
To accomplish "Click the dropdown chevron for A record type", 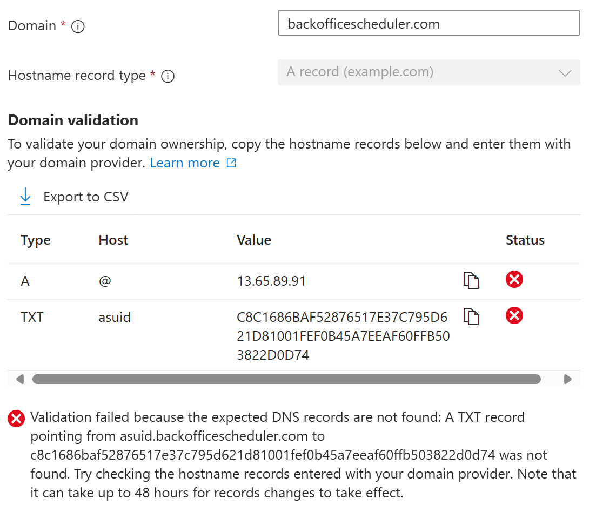I will tap(565, 73).
